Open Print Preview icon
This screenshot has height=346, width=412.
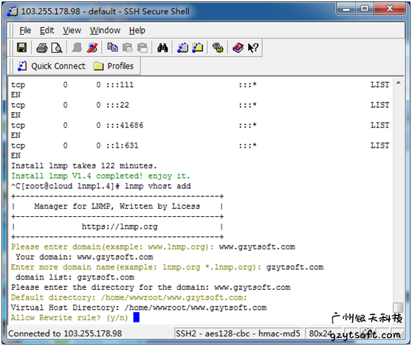[57, 48]
